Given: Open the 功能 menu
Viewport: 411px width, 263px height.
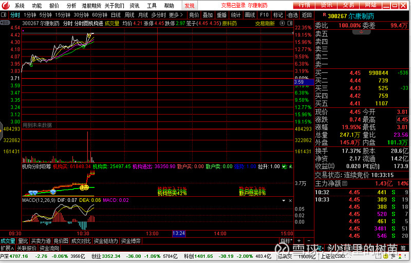Looking at the screenshot, I should pos(36,6).
